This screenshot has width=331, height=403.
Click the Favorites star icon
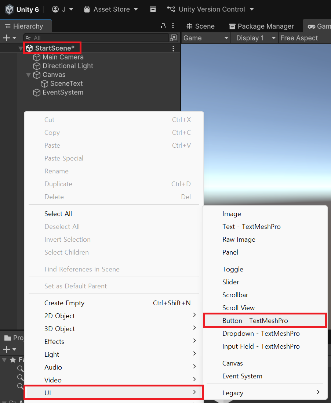[13, 360]
